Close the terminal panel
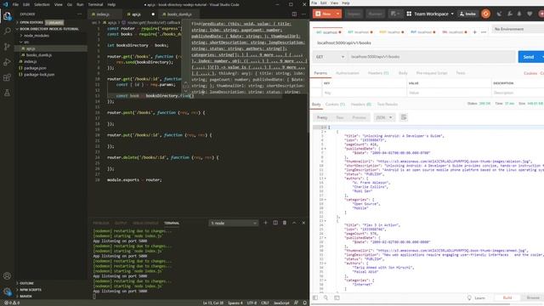 [x=303, y=223]
